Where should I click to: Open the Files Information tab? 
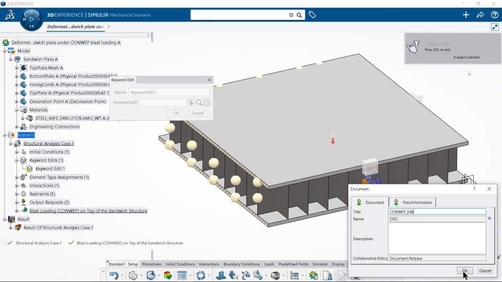tap(413, 203)
